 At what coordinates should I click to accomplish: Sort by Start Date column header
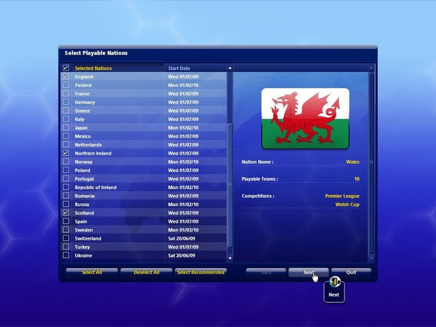[179, 68]
